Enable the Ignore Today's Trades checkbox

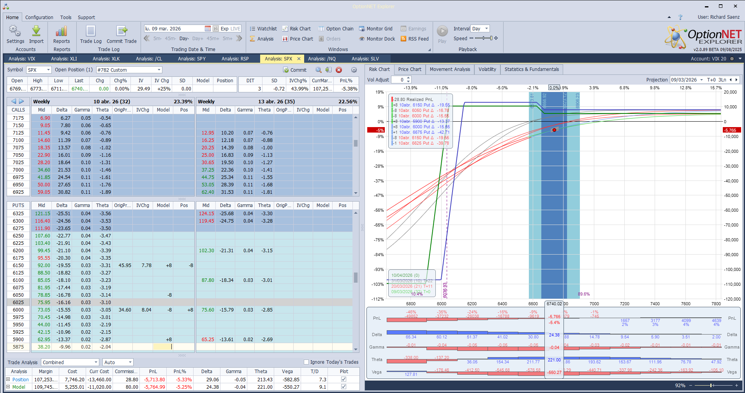click(x=307, y=362)
